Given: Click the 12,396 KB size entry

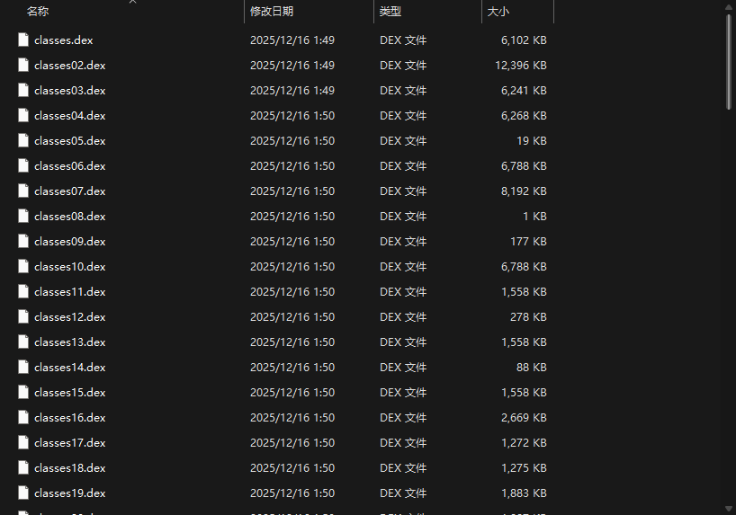Looking at the screenshot, I should click(521, 66).
